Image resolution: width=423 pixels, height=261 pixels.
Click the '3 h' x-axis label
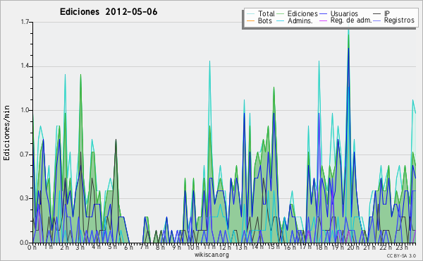[x=80, y=247]
